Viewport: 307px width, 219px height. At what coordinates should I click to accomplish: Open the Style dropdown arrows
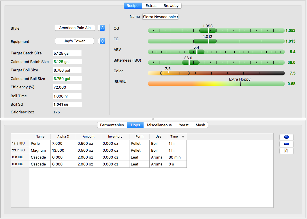(101, 28)
